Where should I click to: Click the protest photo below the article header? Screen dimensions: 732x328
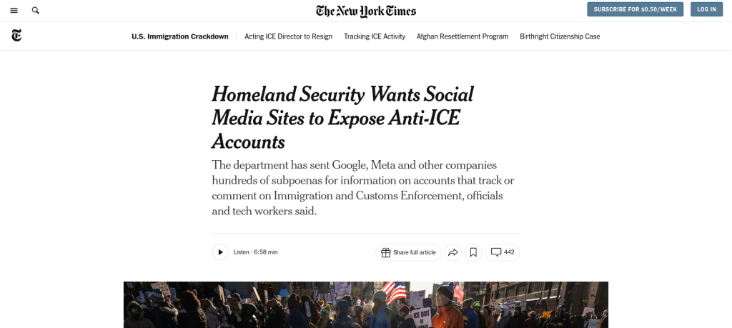click(x=366, y=304)
